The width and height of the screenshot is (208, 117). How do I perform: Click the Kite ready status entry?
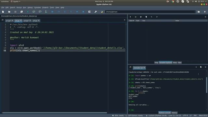118,116
